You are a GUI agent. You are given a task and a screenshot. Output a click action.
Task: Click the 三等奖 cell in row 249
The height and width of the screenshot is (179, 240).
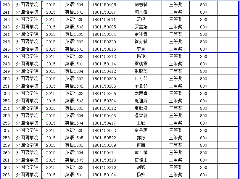175,71
